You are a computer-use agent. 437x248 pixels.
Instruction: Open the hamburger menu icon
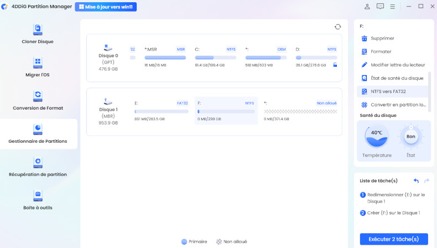tap(392, 7)
